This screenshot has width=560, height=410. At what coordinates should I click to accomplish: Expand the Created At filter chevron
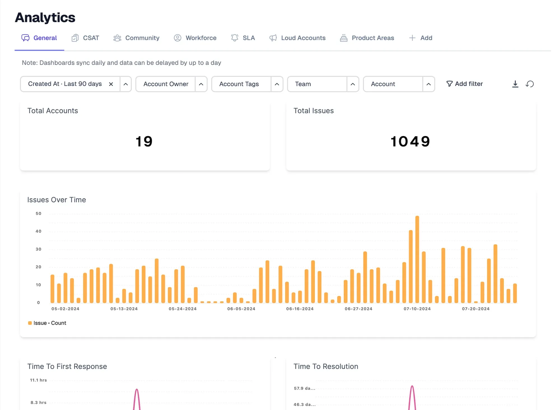click(126, 84)
